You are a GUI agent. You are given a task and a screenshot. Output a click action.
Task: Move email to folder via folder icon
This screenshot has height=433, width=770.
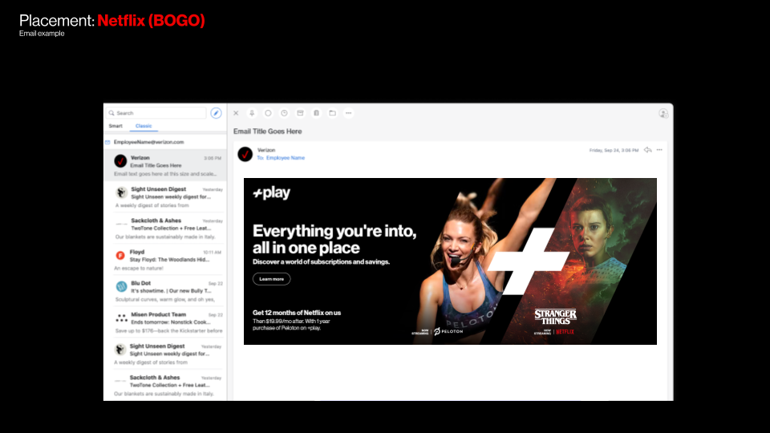(x=332, y=113)
